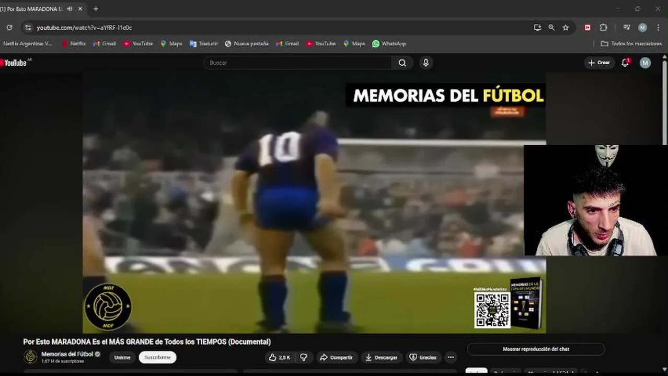Bookmark this page with the star
Viewport: 668px width, 376px height.
pyautogui.click(x=566, y=28)
